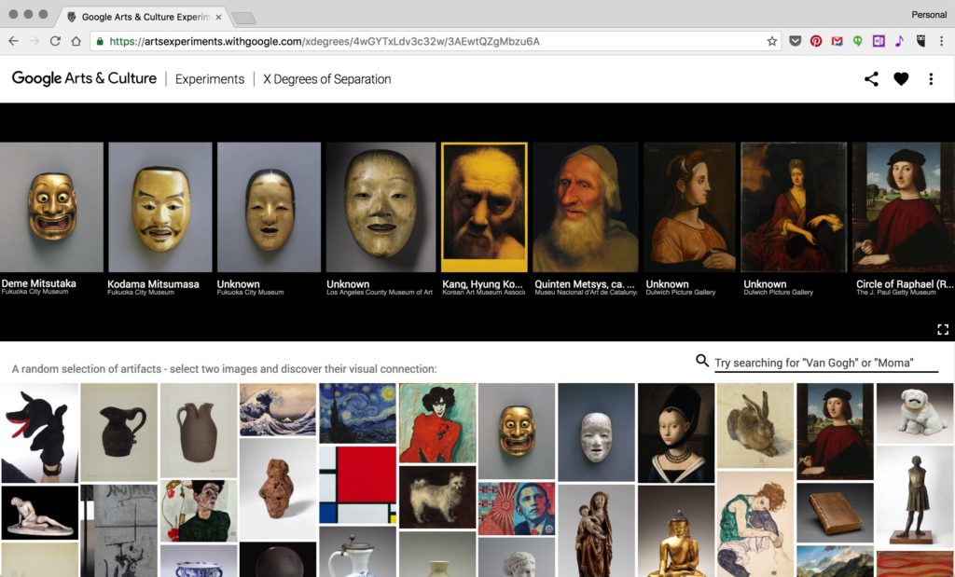Open the Pinterest extension icon
Screen dimensions: 955x577
[x=816, y=42]
